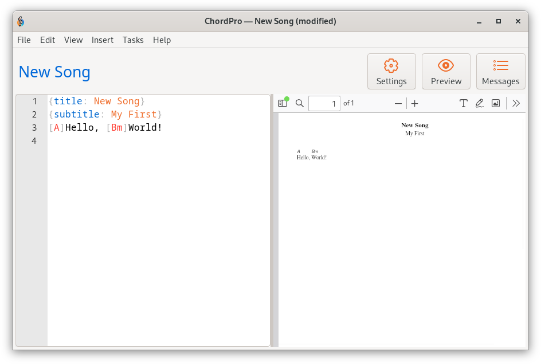Image resolution: width=541 pixels, height=364 pixels.
Task: Open the File menu
Action: click(x=24, y=40)
